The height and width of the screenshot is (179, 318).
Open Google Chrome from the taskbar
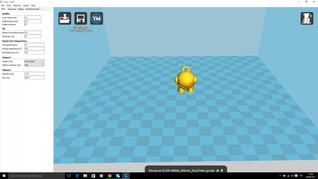(x=109, y=176)
